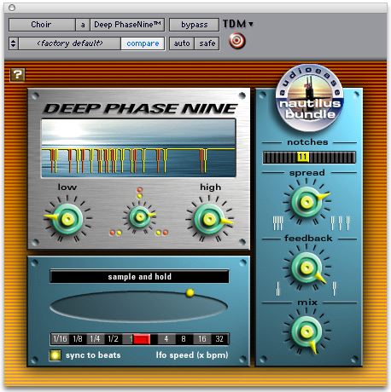Open the sample and hold waveform selector
The width and height of the screenshot is (391, 392).
[139, 277]
